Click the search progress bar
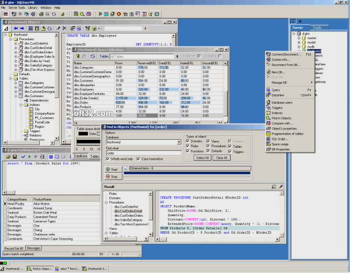 point(187,173)
